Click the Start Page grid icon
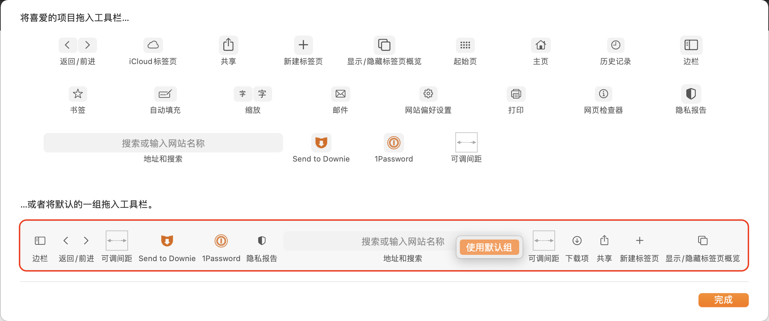Screen dimensions: 769x321 tap(465, 45)
